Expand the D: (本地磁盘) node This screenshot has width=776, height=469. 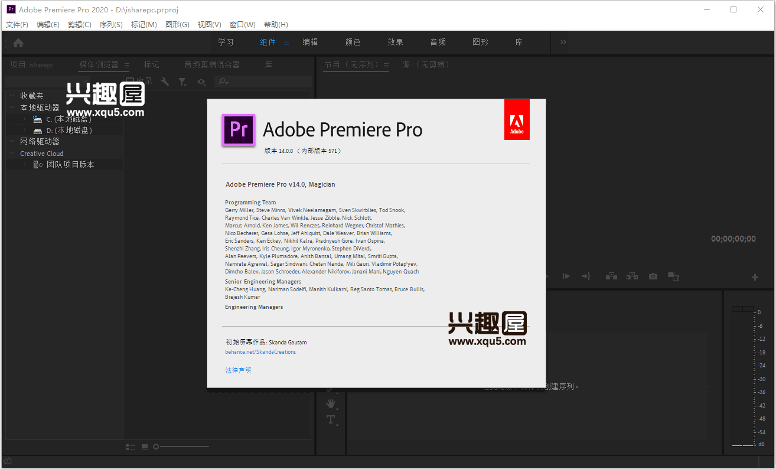(25, 131)
